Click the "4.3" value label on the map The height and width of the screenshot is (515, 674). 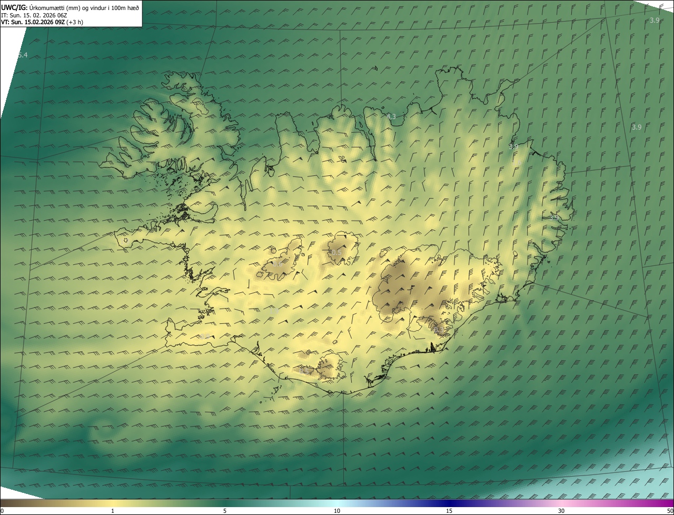coord(391,117)
